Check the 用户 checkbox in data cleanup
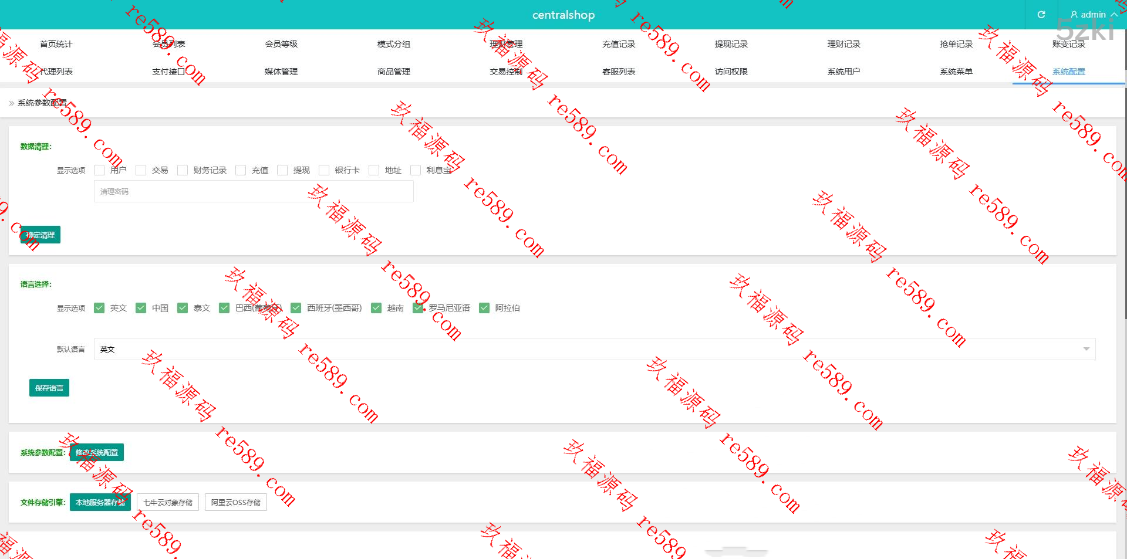 99,170
